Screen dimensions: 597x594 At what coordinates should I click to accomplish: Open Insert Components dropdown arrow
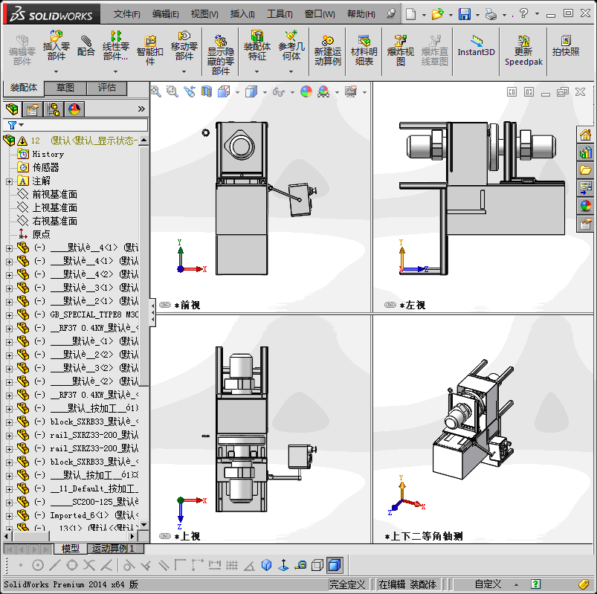[x=57, y=71]
